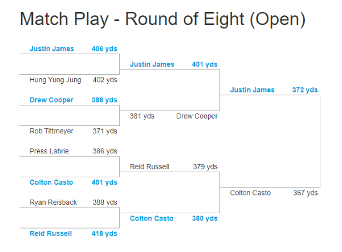Click Press Labrie's name
Viewport: 342px width, 252px height.
click(x=49, y=151)
